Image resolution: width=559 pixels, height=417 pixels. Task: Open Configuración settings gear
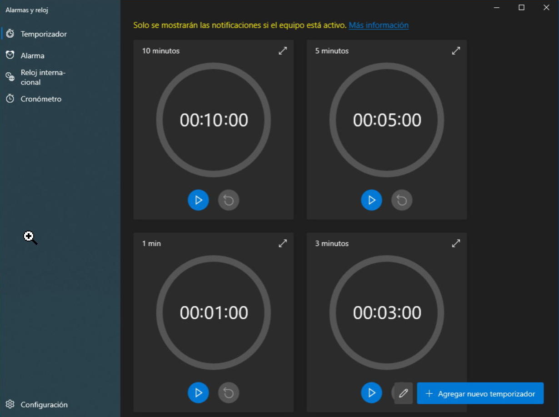[44, 405]
